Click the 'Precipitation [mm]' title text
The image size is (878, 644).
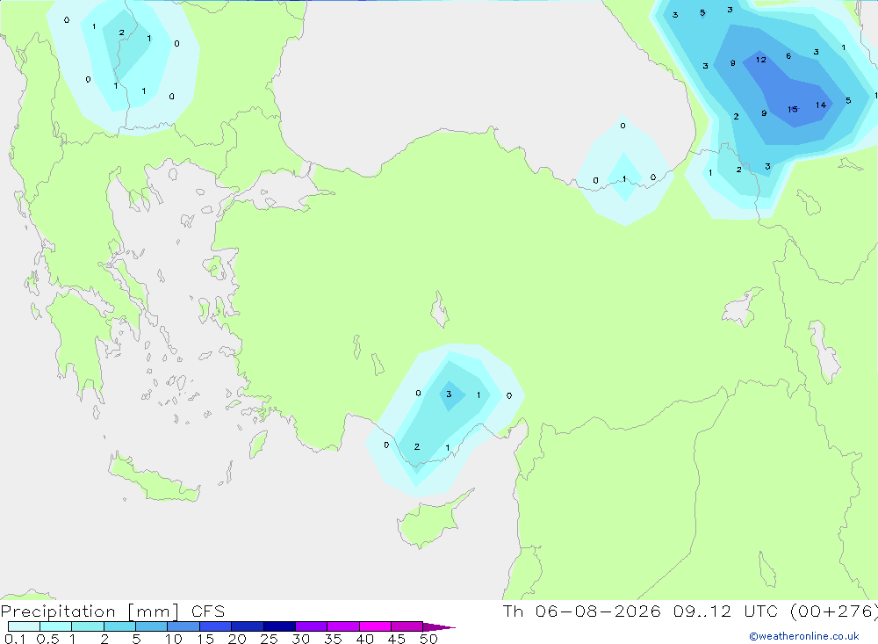coord(90,611)
